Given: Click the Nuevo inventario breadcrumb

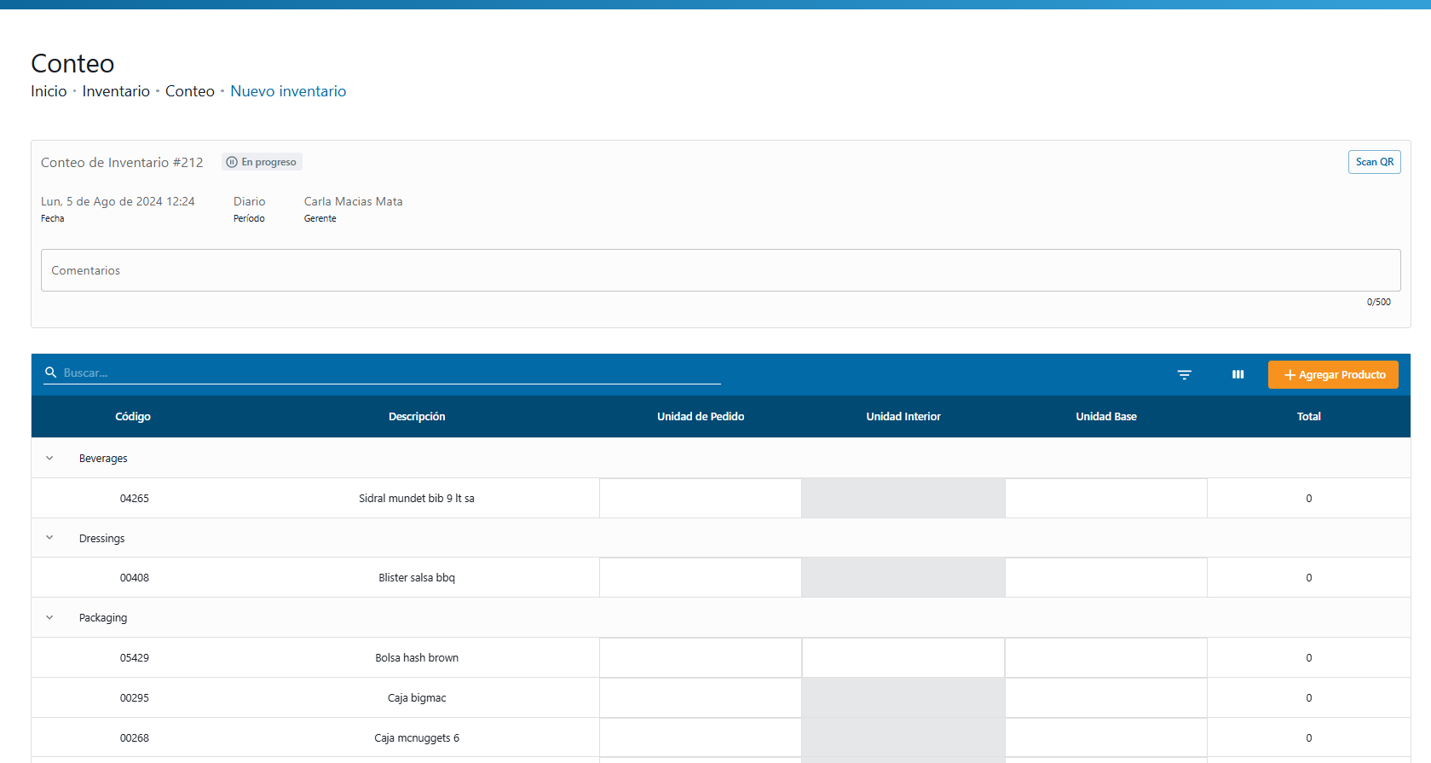Looking at the screenshot, I should click(x=288, y=91).
